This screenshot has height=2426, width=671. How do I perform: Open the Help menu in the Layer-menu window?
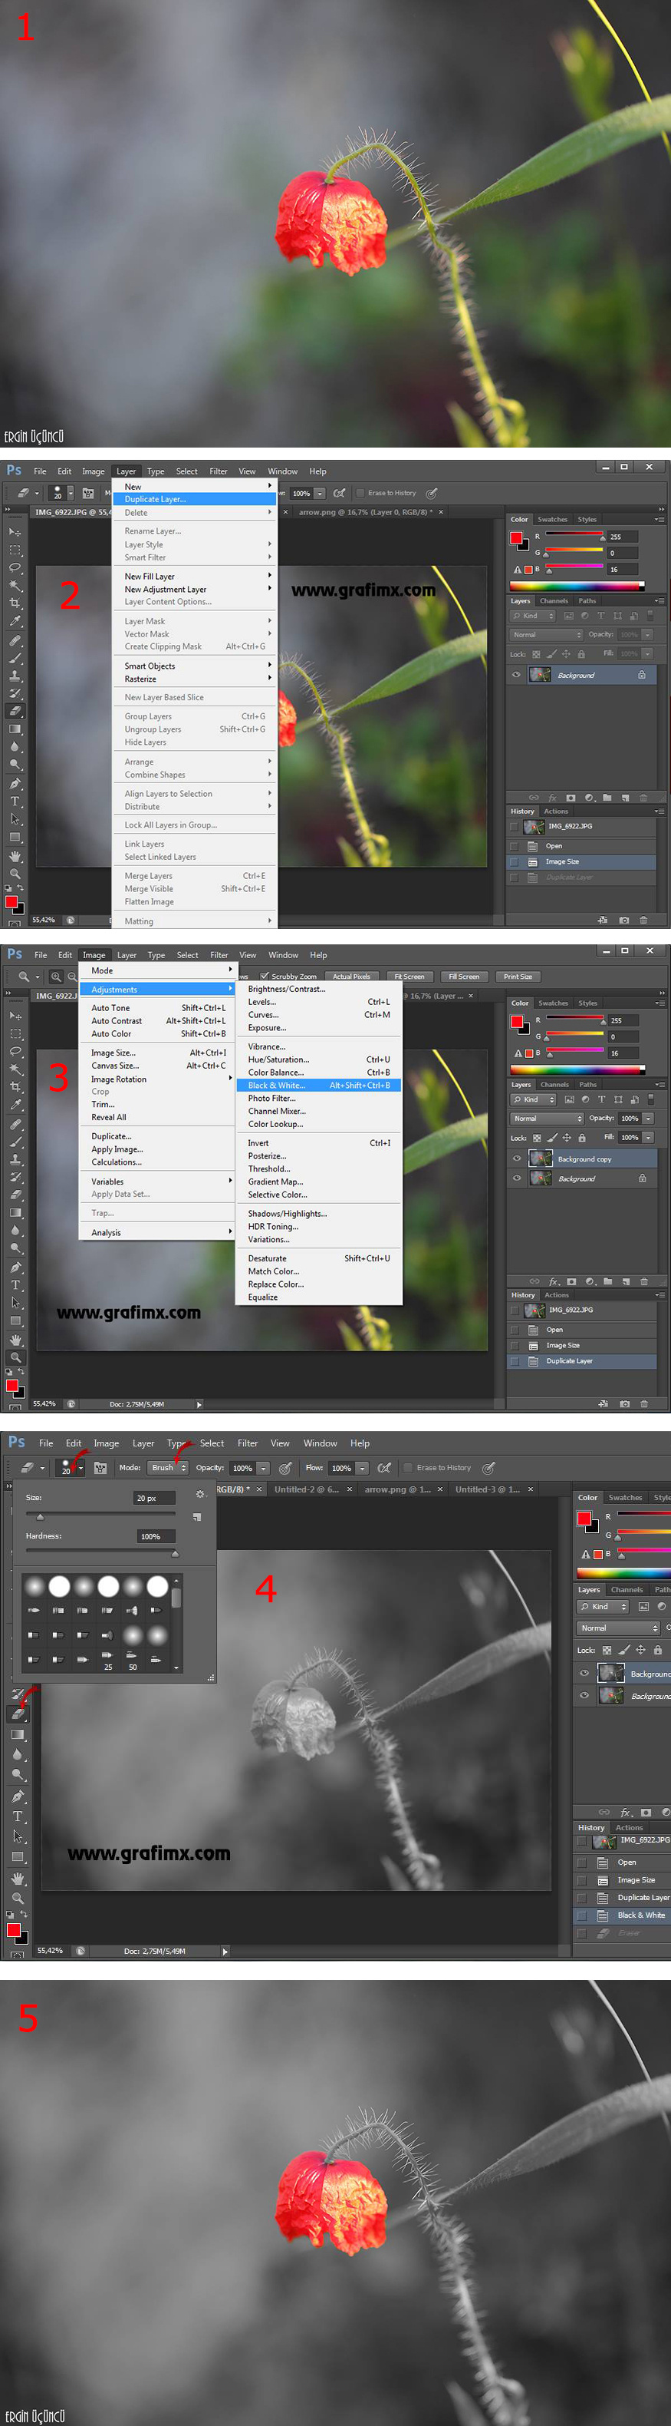click(318, 471)
